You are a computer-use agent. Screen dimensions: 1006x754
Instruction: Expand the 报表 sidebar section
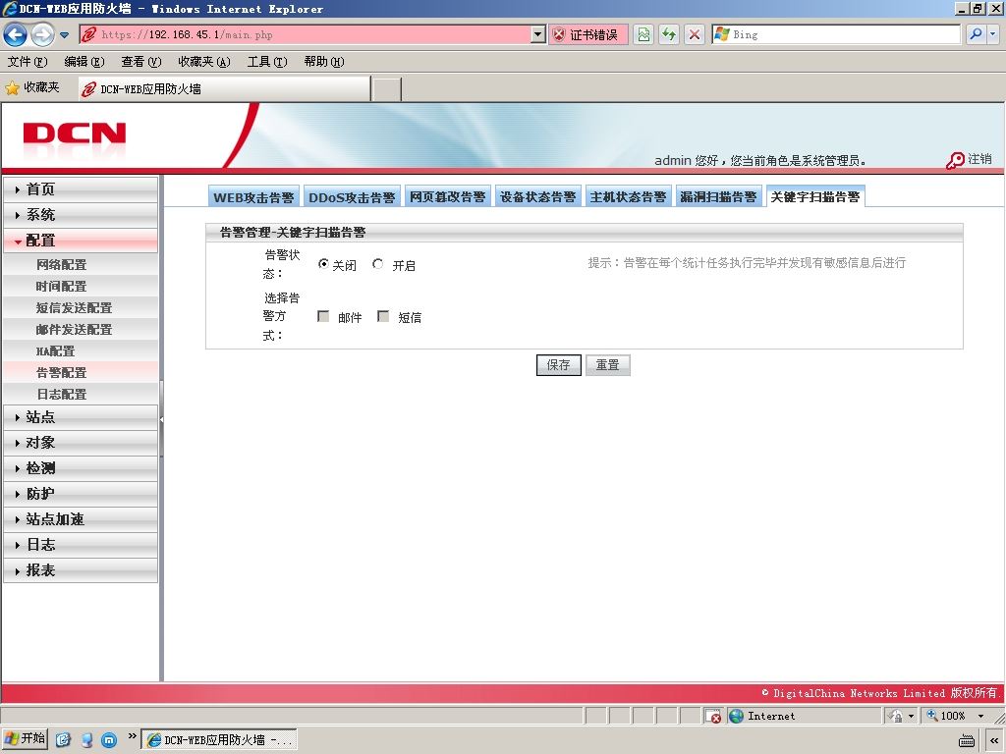tap(81, 570)
